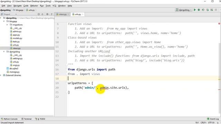This screenshot has width=221, height=124.
Task: Select db.sqlite3 file
Action: click(12, 69)
